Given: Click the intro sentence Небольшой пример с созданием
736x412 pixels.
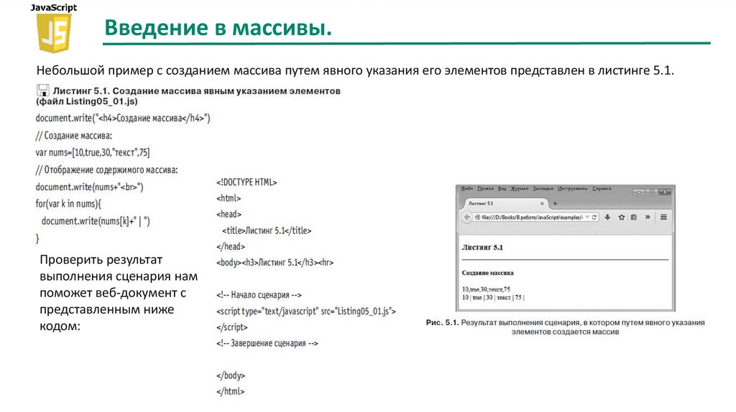Looking at the screenshot, I should point(355,70).
